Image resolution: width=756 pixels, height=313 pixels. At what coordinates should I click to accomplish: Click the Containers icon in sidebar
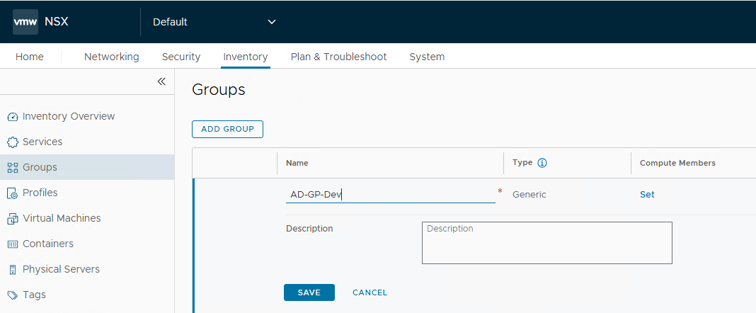click(x=12, y=244)
